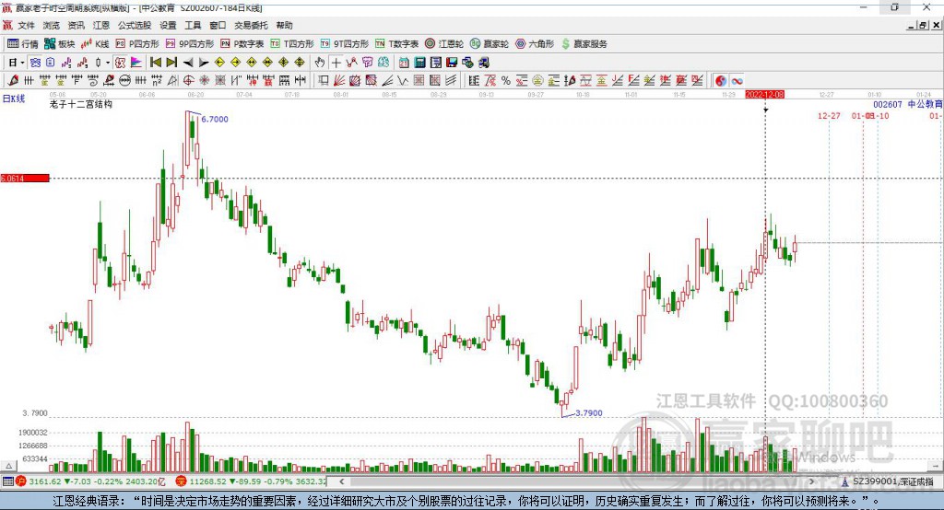Expand the candlestick style dropdown arrow
This screenshot has height=510, width=944.
[108, 63]
